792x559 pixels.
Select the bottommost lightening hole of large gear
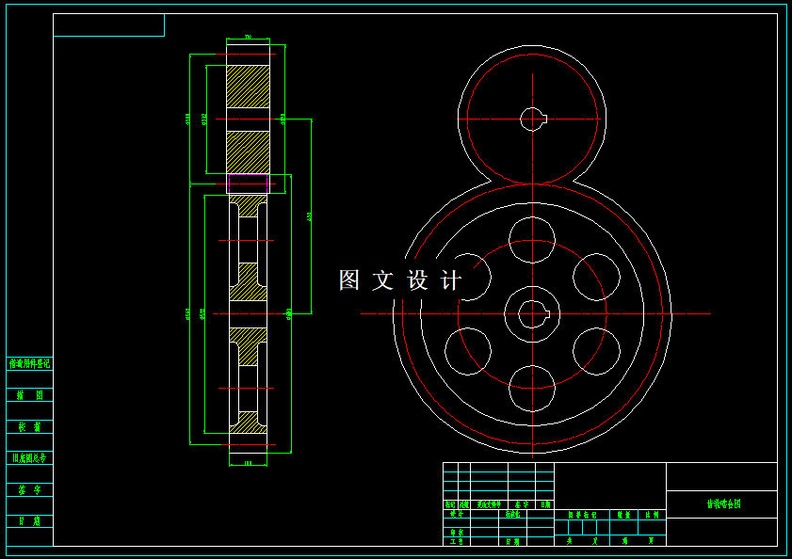click(532, 389)
